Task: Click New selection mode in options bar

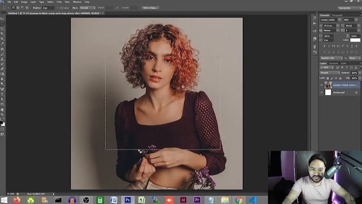Action: [x=14, y=7]
